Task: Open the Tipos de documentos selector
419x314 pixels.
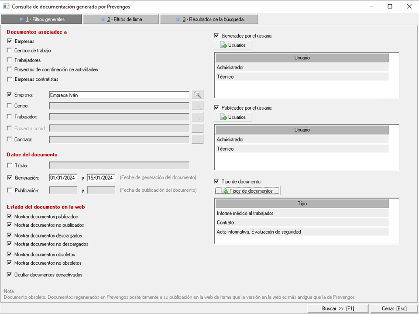Action: pos(247,191)
